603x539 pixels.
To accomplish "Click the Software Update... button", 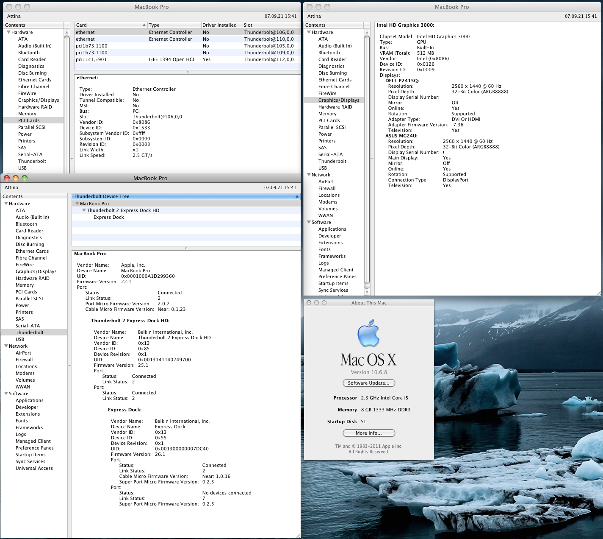I will (369, 383).
